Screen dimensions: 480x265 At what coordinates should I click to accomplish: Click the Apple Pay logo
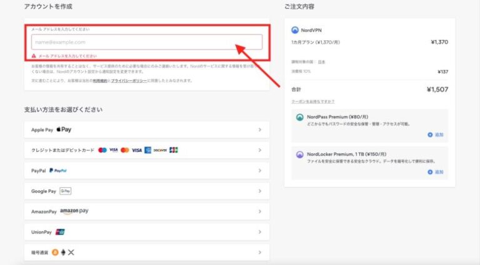pos(64,130)
